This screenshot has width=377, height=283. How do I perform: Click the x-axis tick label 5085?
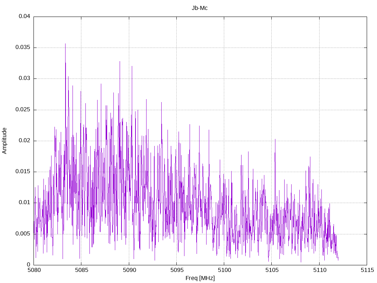pyautogui.click(x=81, y=270)
